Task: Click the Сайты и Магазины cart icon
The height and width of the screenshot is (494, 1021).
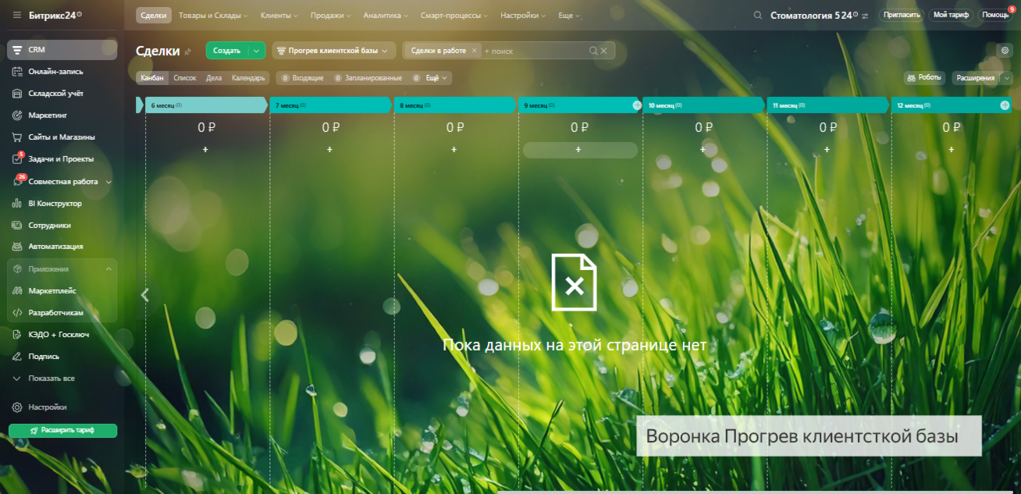Action: (x=17, y=137)
